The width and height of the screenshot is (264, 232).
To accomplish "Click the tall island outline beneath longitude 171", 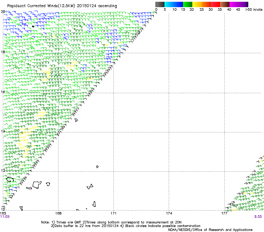I will [94, 204].
